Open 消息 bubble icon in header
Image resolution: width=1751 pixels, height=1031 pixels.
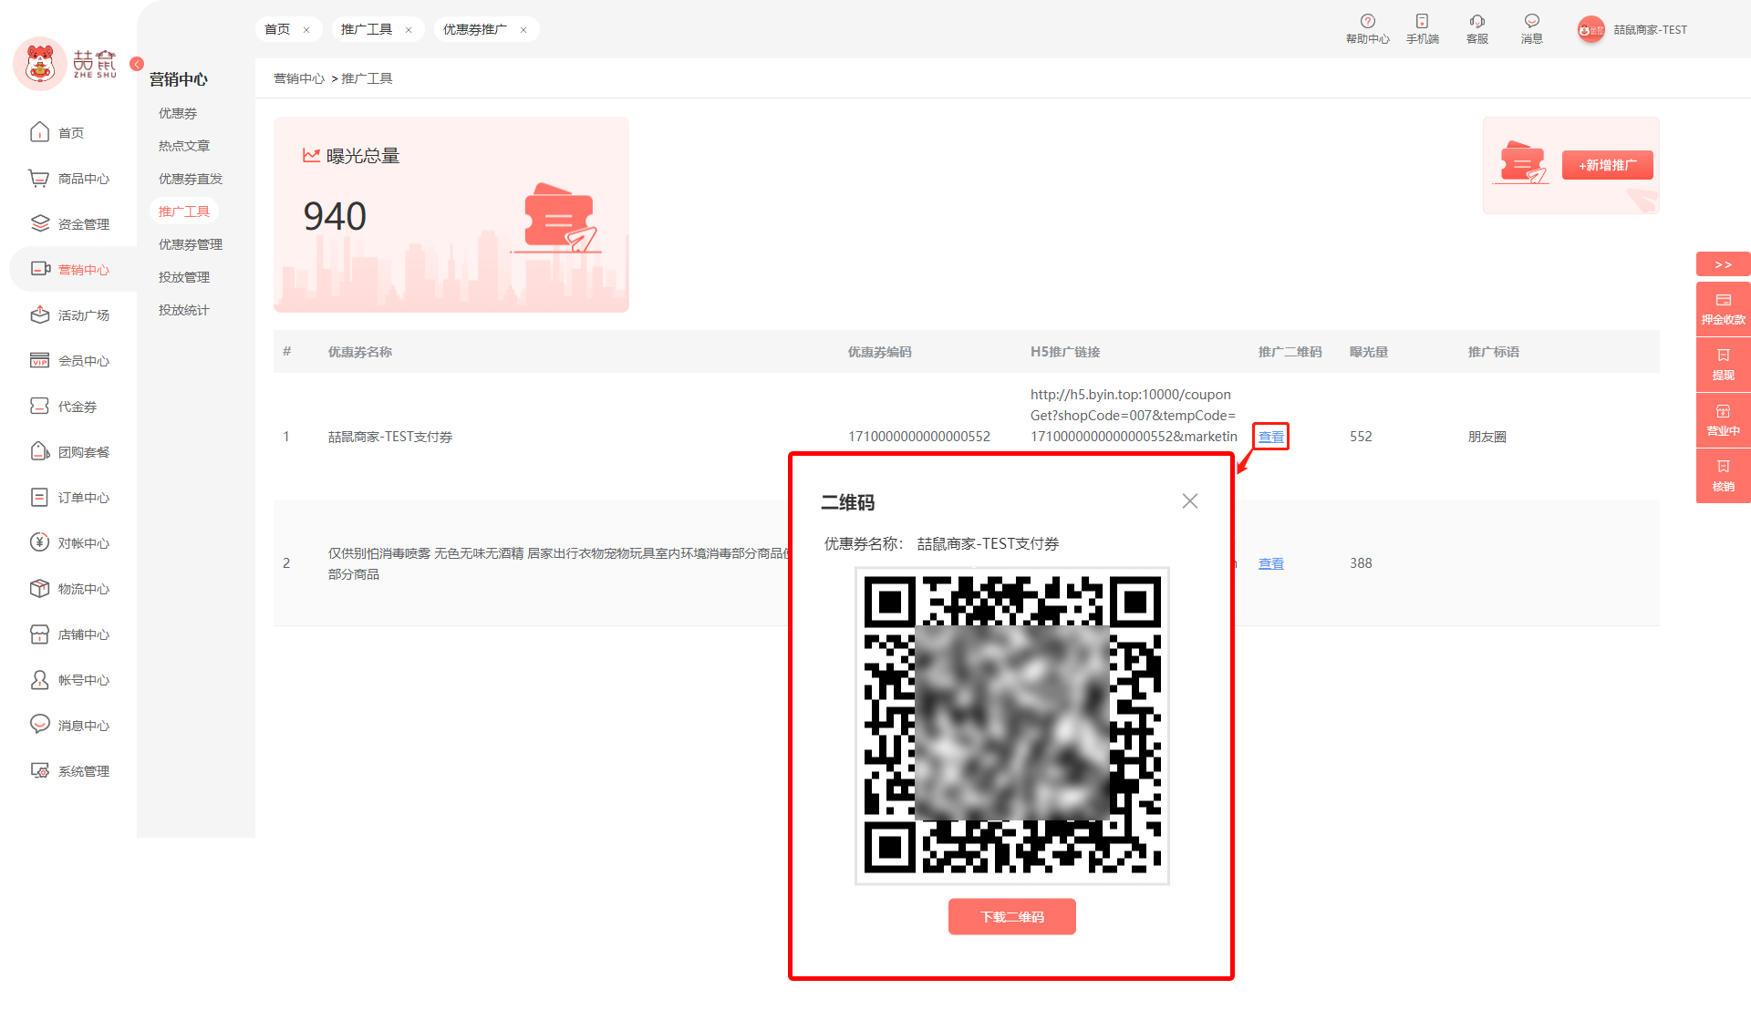click(1531, 21)
